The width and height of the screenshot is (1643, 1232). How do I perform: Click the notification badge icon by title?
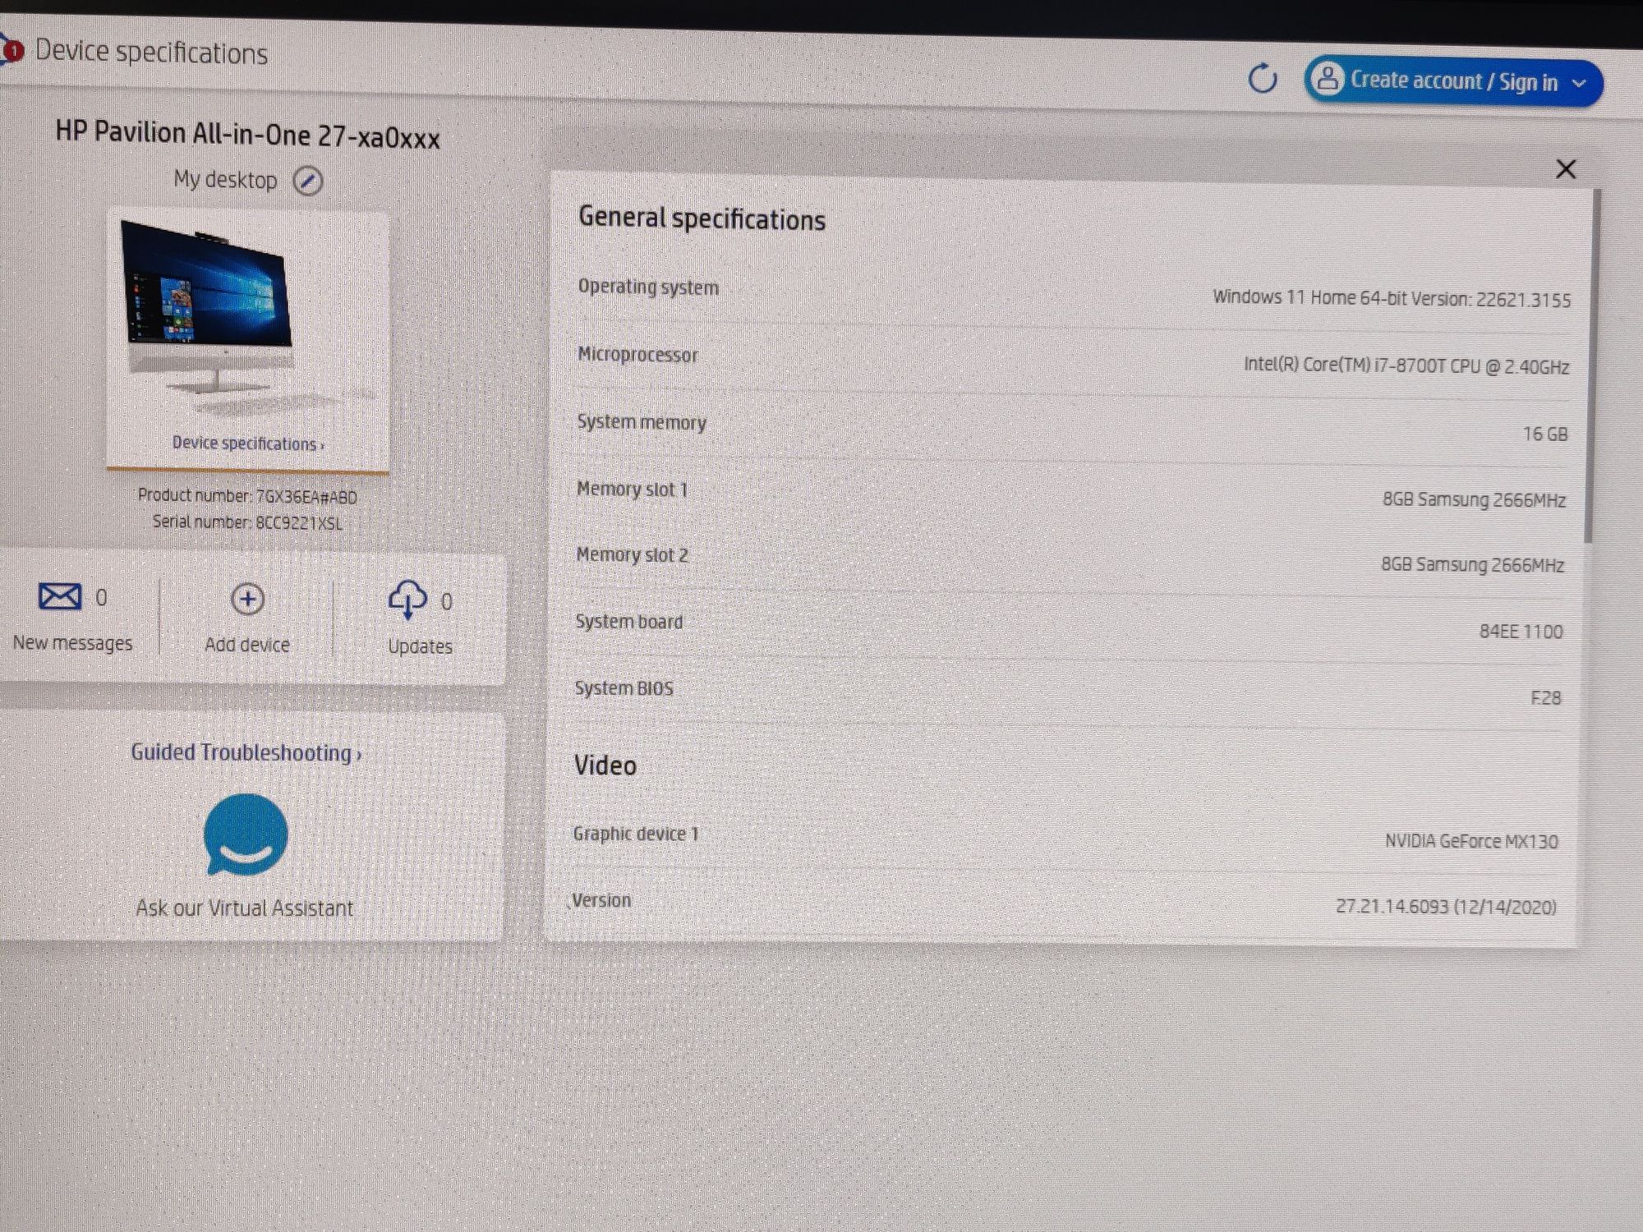click(12, 51)
